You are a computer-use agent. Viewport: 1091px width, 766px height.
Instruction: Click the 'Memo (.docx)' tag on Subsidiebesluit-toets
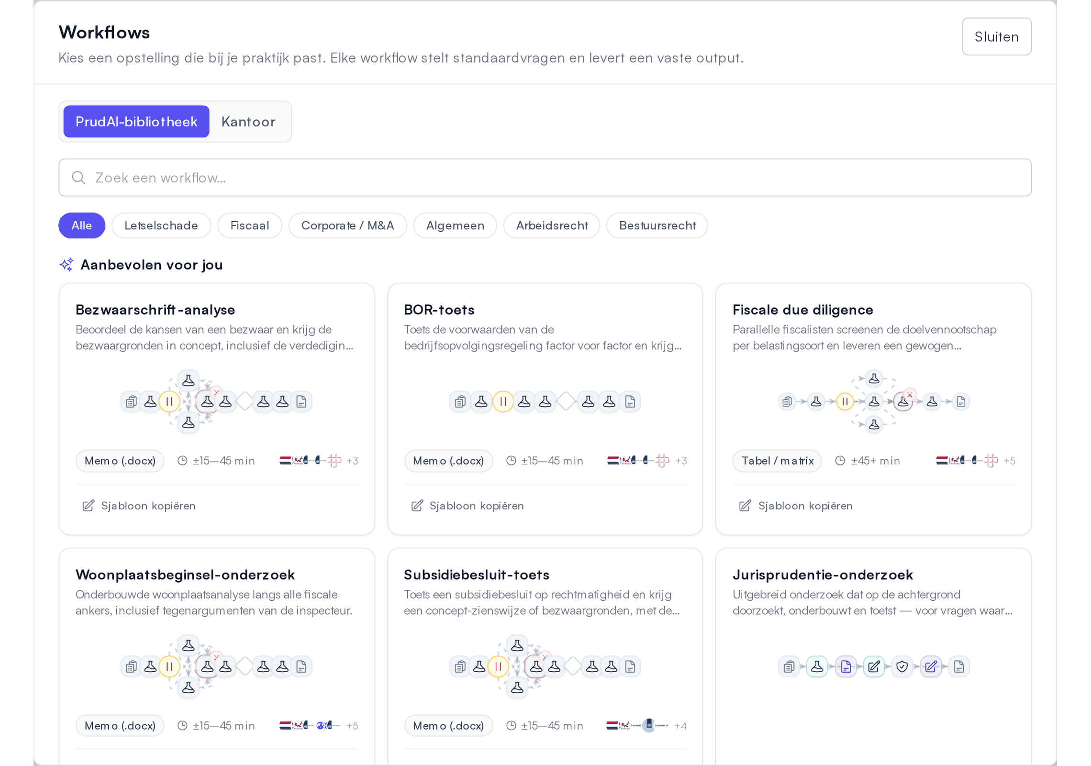(x=448, y=725)
